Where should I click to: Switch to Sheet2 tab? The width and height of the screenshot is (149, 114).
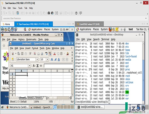point(31,98)
